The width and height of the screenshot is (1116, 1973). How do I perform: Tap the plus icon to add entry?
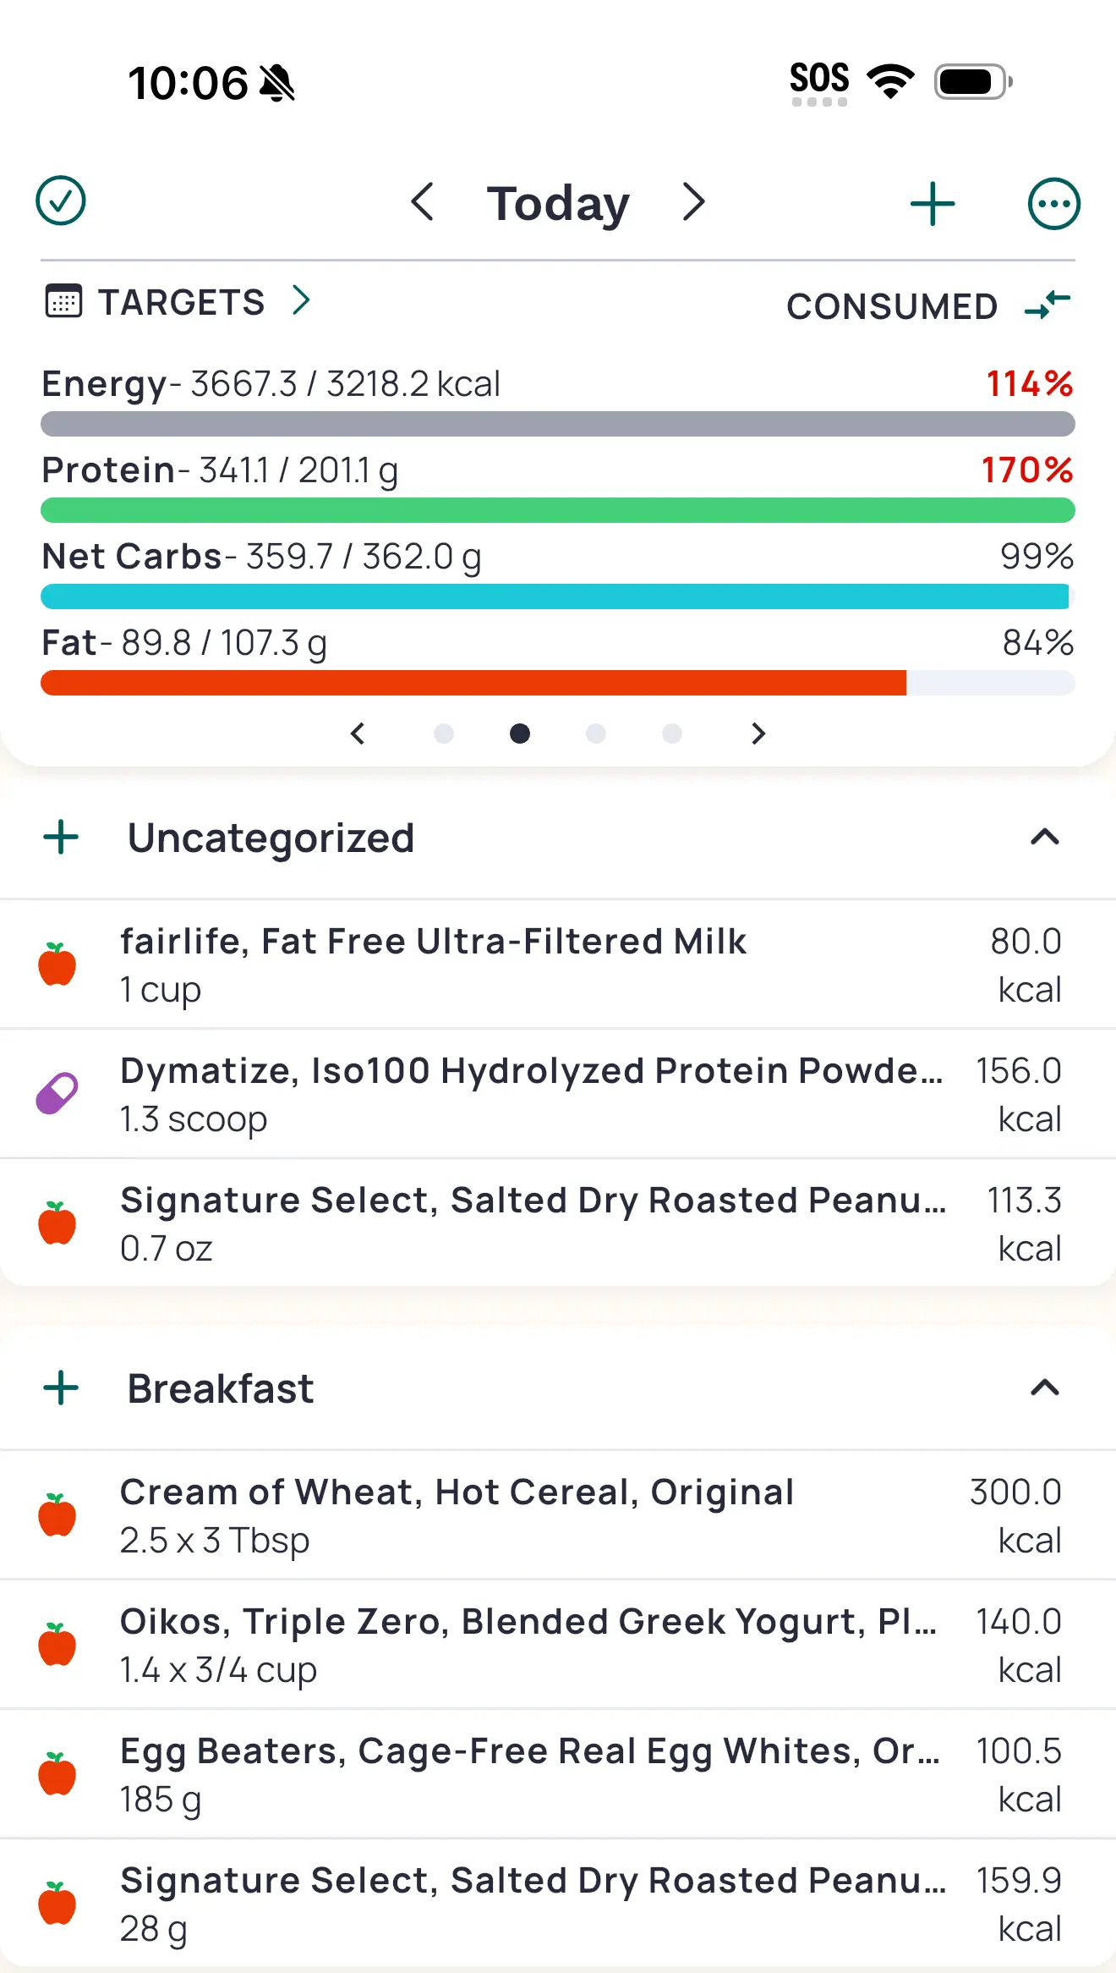933,204
